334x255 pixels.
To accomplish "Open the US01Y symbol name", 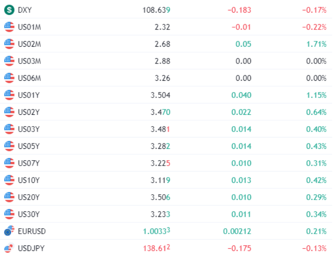I will click(x=29, y=95).
